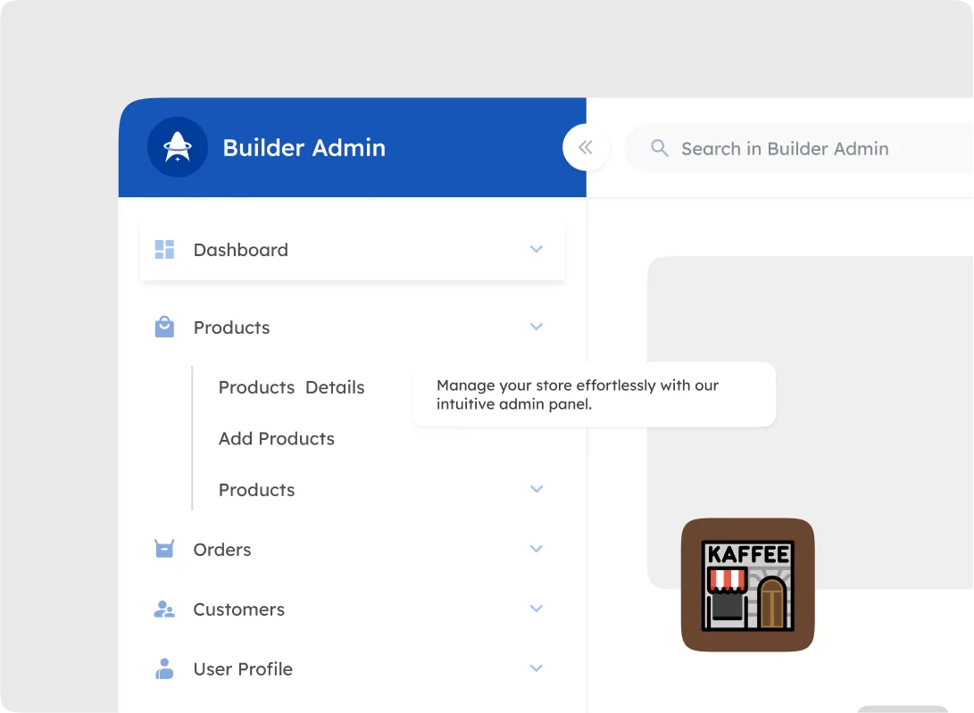Open the Orders menu label
Viewport: 974px width, 713px height.
tap(222, 550)
